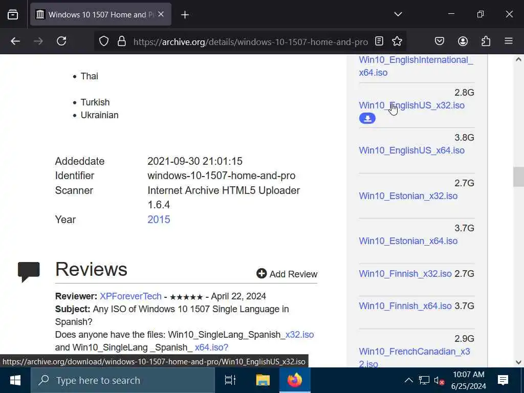The image size is (524, 393).
Task: Click Firefox icon in taskbar
Action: [295, 380]
